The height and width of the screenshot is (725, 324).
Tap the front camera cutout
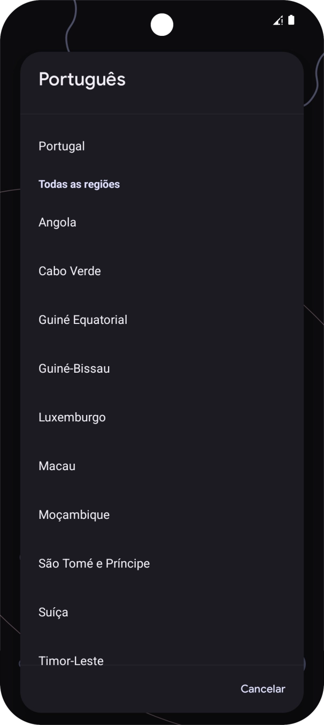coord(162,25)
